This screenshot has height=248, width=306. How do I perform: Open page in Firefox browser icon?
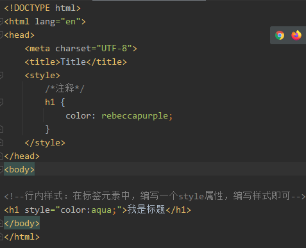pos(296,35)
